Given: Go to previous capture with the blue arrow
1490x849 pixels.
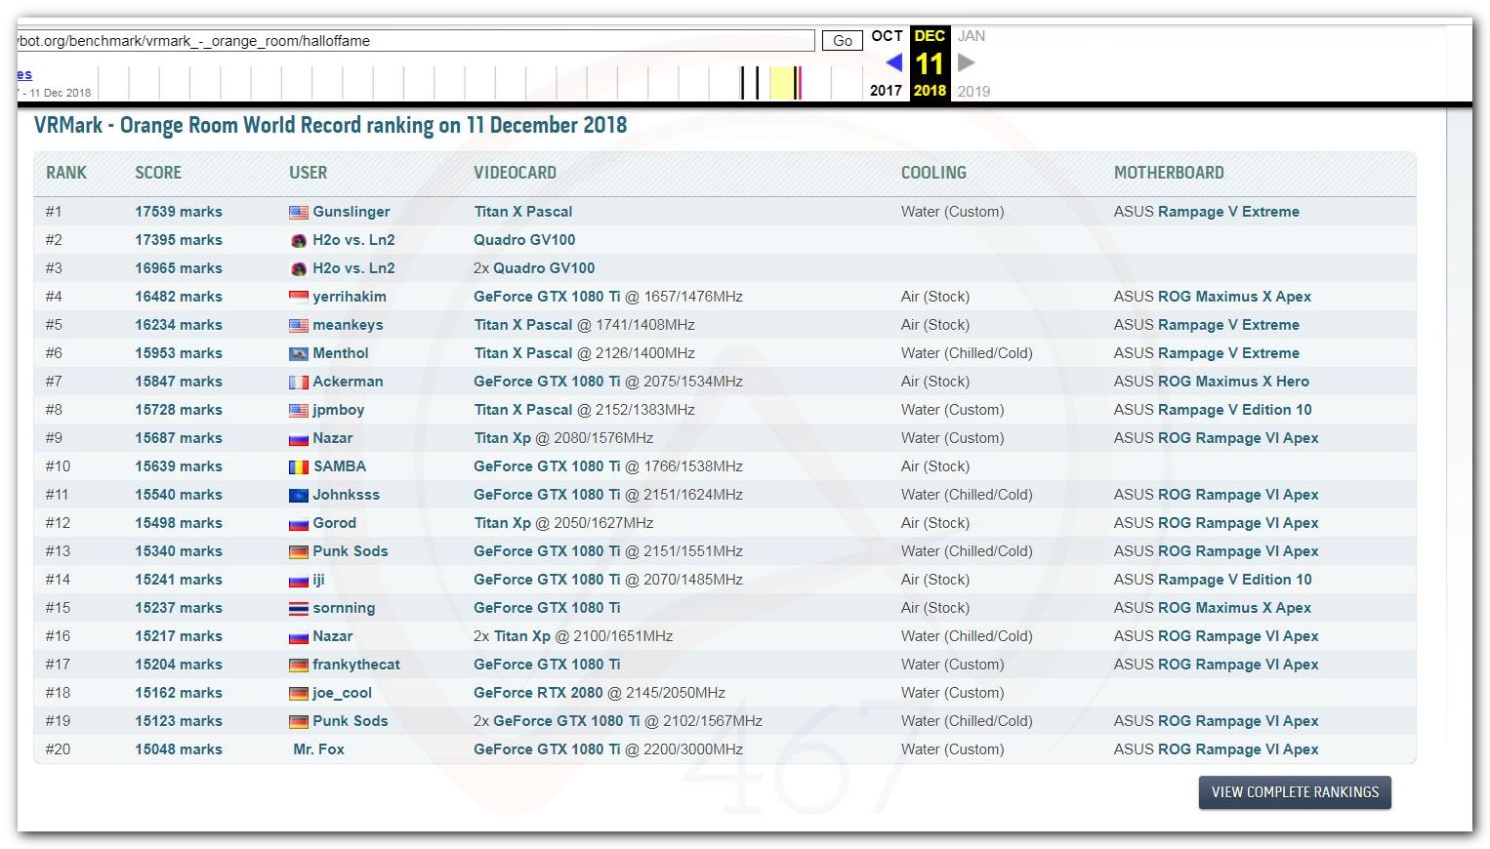Looking at the screenshot, I should coord(893,62).
